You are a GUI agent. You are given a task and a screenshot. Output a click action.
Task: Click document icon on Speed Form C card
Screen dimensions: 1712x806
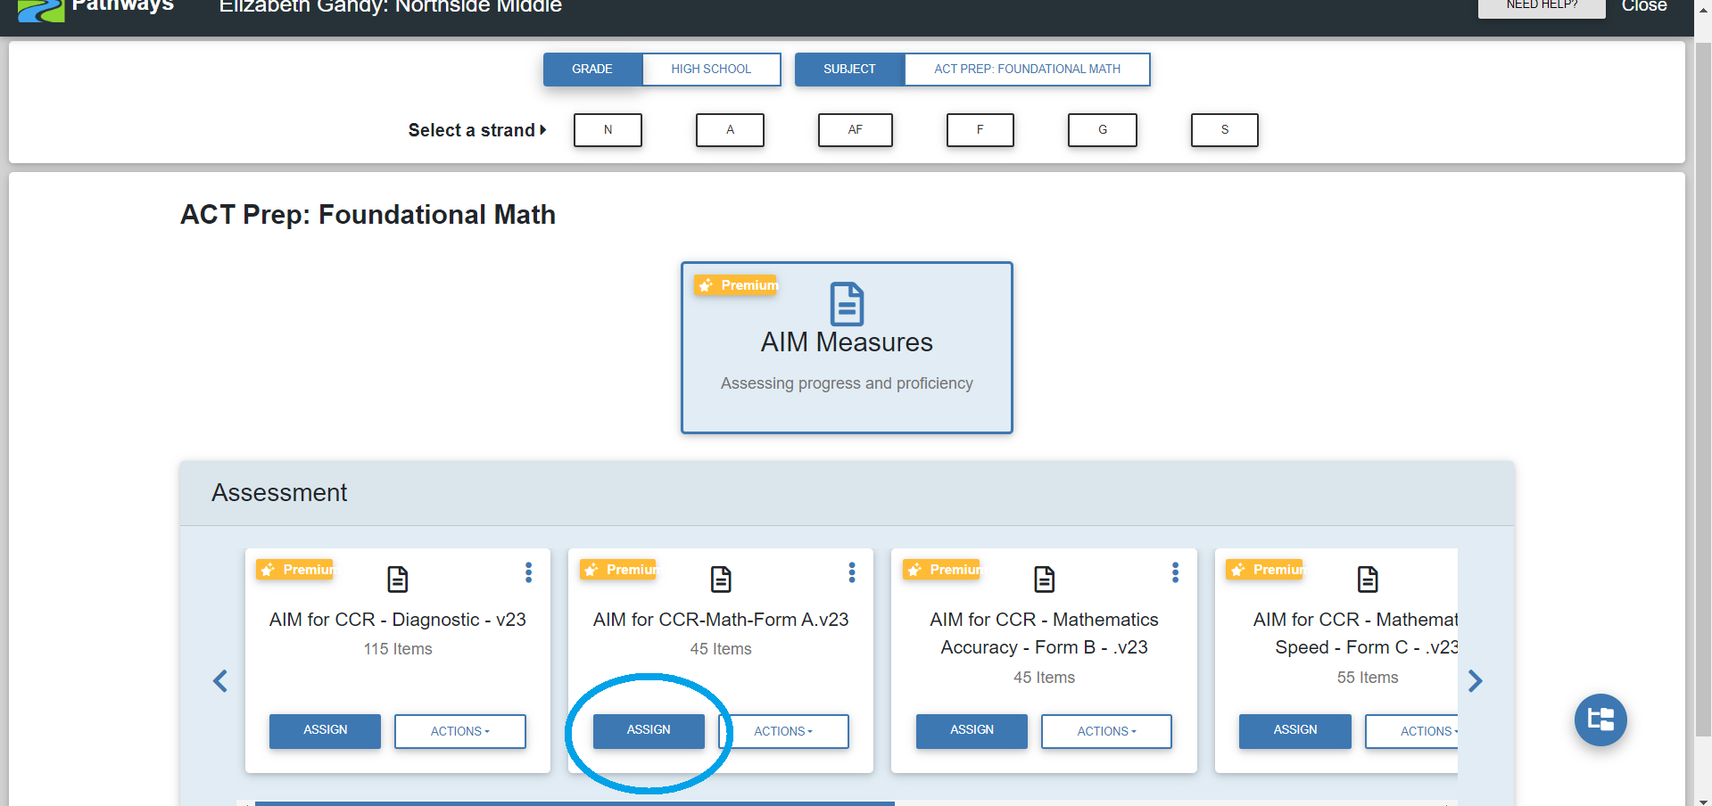[x=1368, y=580]
